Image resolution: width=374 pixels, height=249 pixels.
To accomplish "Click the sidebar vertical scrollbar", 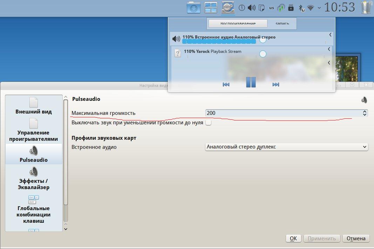I will tap(66, 152).
